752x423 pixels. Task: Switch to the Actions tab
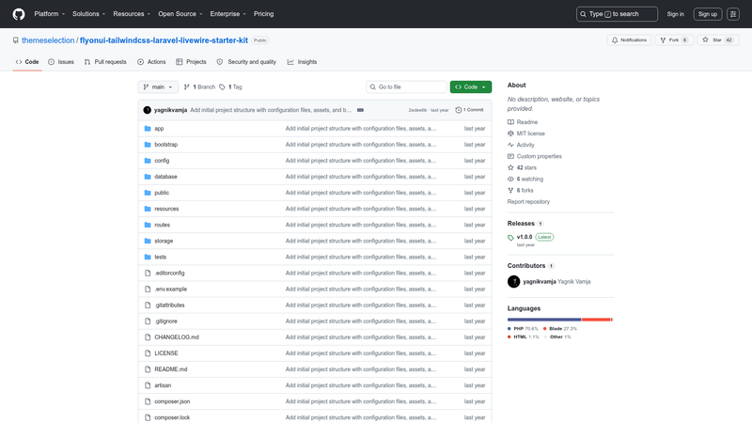point(151,62)
